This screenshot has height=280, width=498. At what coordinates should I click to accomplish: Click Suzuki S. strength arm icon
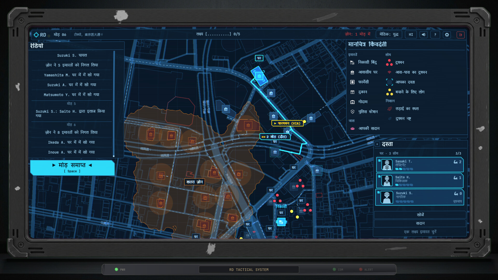456,193
